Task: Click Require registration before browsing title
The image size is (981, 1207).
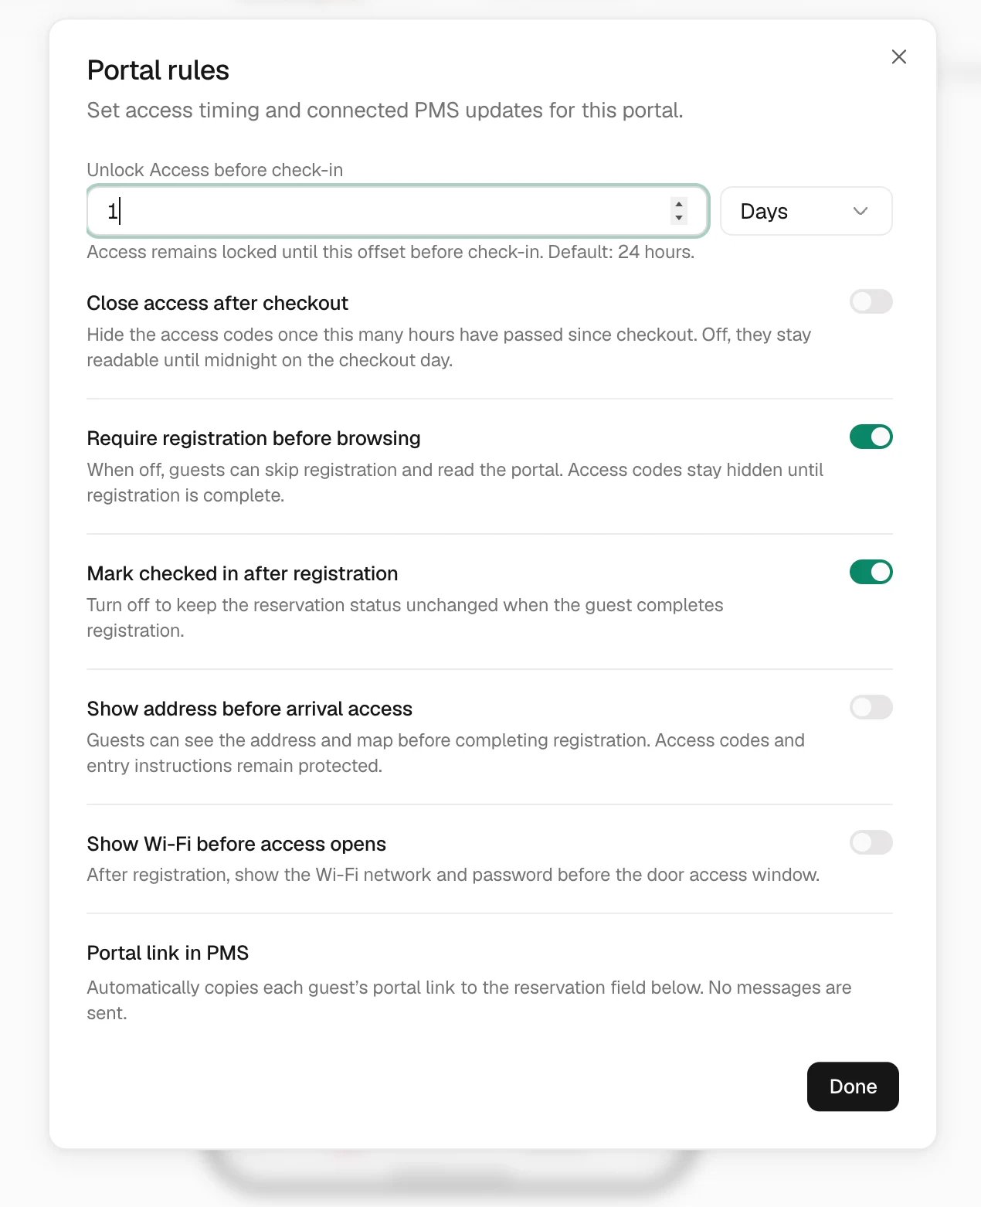Action: tap(253, 438)
